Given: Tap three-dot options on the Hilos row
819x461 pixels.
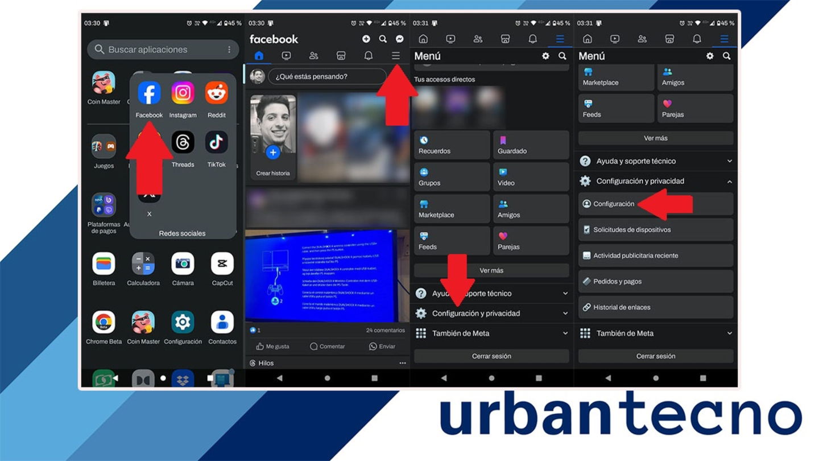Looking at the screenshot, I should pos(403,363).
